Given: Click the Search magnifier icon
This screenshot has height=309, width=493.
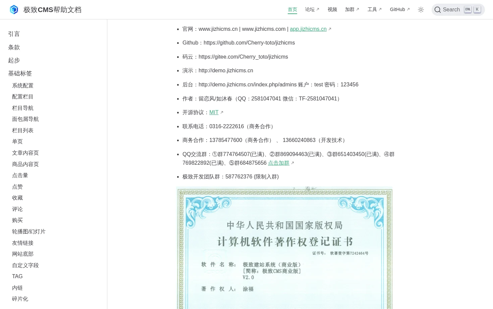Looking at the screenshot, I should coord(438,10).
